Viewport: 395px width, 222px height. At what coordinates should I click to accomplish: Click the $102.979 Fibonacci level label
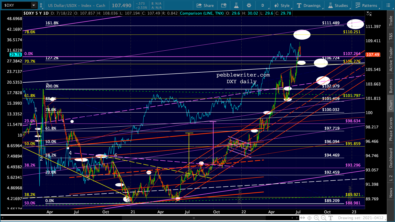click(x=331, y=86)
